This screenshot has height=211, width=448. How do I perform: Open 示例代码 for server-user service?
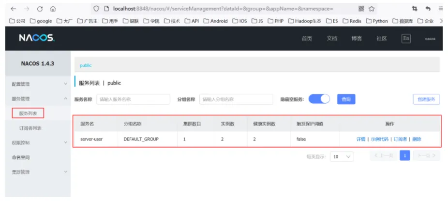click(379, 139)
